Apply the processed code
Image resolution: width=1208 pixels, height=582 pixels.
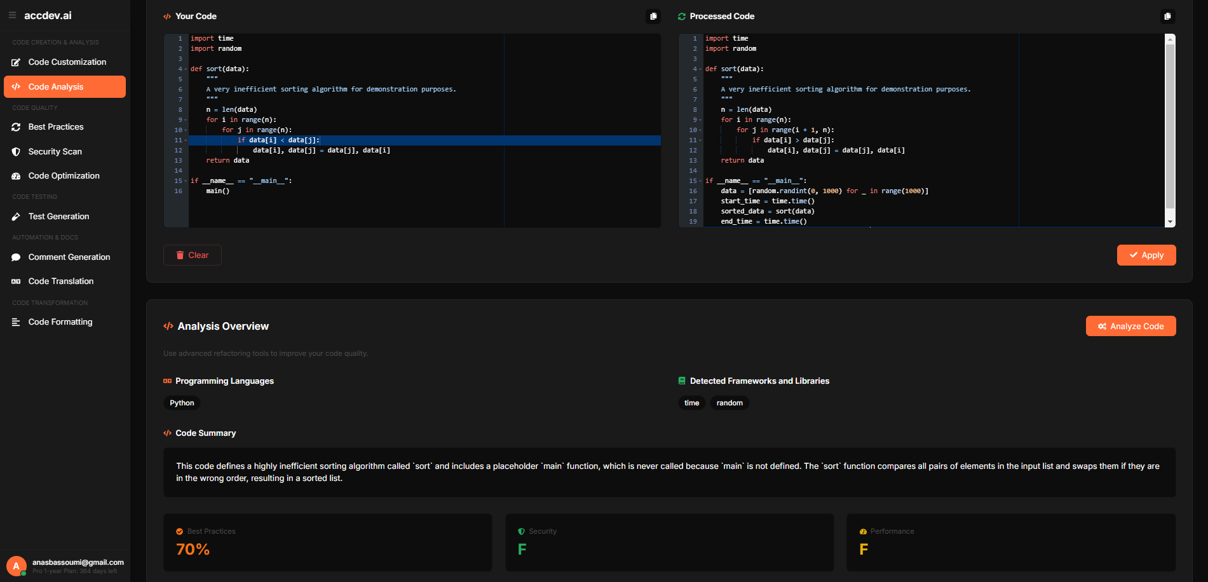click(1146, 255)
